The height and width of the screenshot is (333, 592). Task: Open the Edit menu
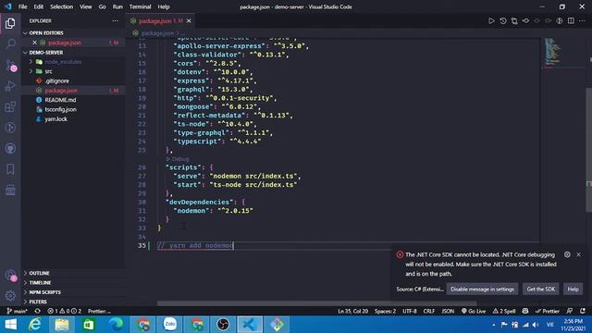point(39,6)
